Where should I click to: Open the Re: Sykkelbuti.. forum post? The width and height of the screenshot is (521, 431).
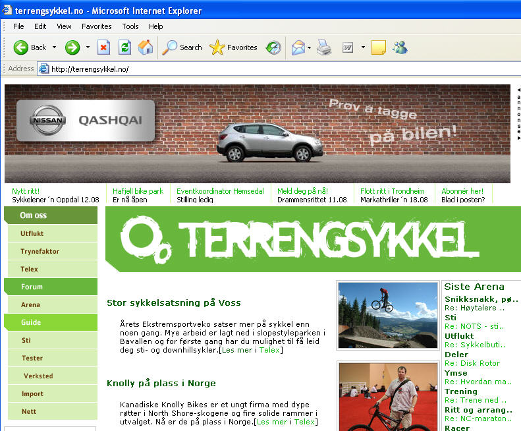pos(475,345)
